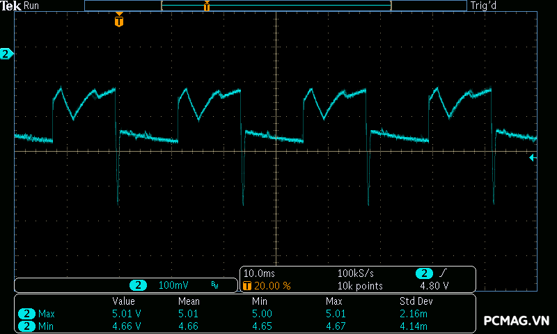Click the PCMAG.VN watermark
The image size is (557, 334).
516,321
